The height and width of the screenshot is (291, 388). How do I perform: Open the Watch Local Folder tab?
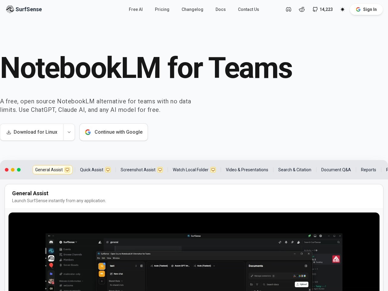click(194, 170)
